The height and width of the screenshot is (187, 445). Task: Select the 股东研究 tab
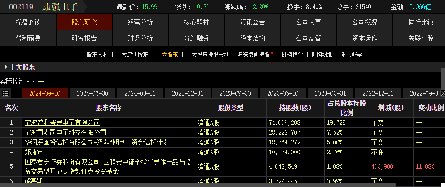(x=84, y=22)
